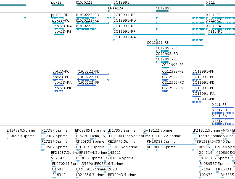Screen dimensions: 235x179
Task: Select feature 102972
Action: [206, 175]
